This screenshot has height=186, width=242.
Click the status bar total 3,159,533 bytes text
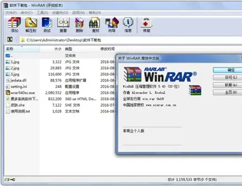pos(192,179)
